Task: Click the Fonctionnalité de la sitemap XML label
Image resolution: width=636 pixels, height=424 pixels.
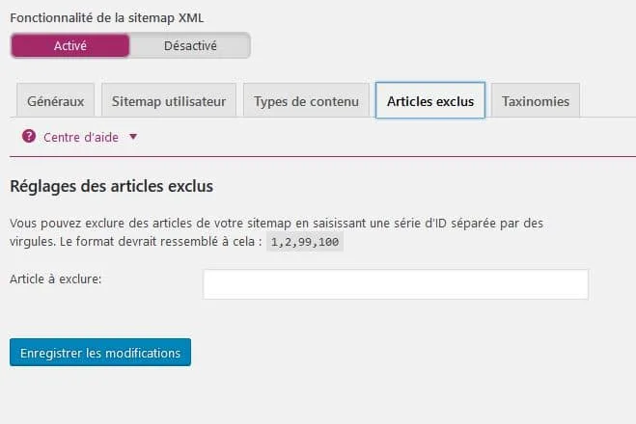Action: point(107,17)
